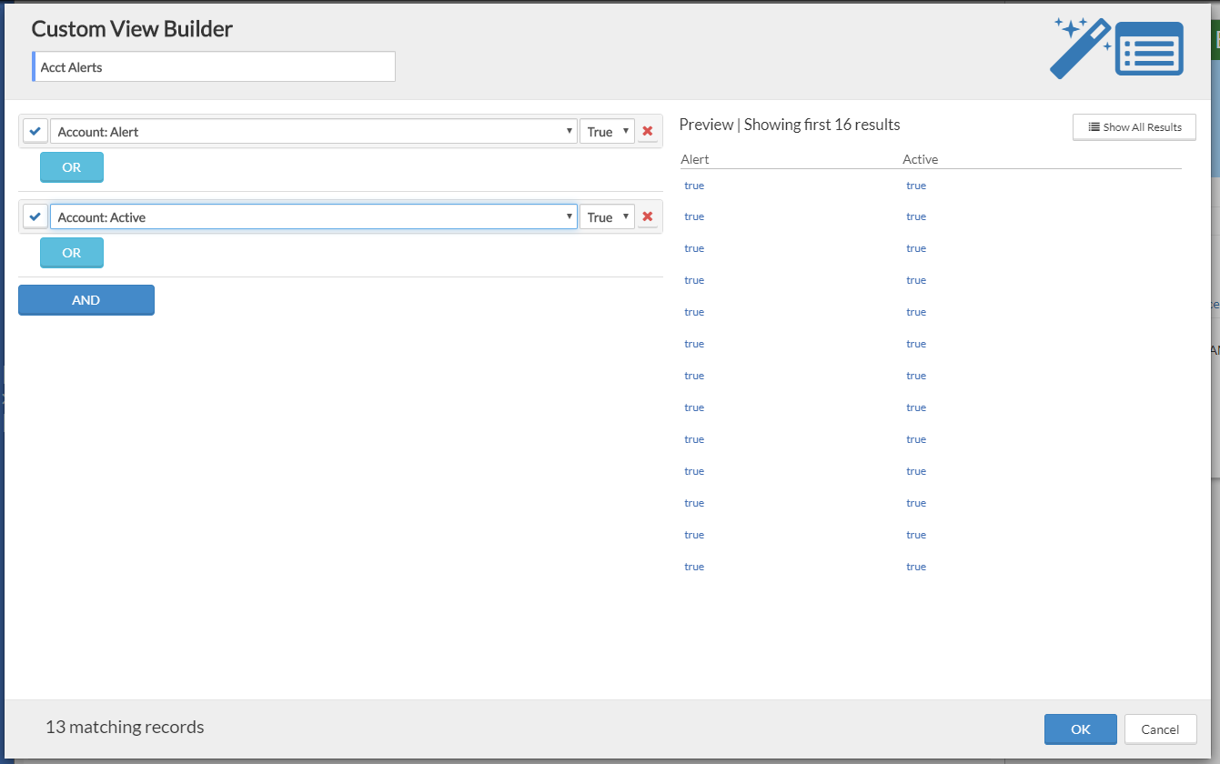Screen dimensions: 1220x764
Task: Add OR condition under Account: Active
Action: pyautogui.click(x=72, y=253)
